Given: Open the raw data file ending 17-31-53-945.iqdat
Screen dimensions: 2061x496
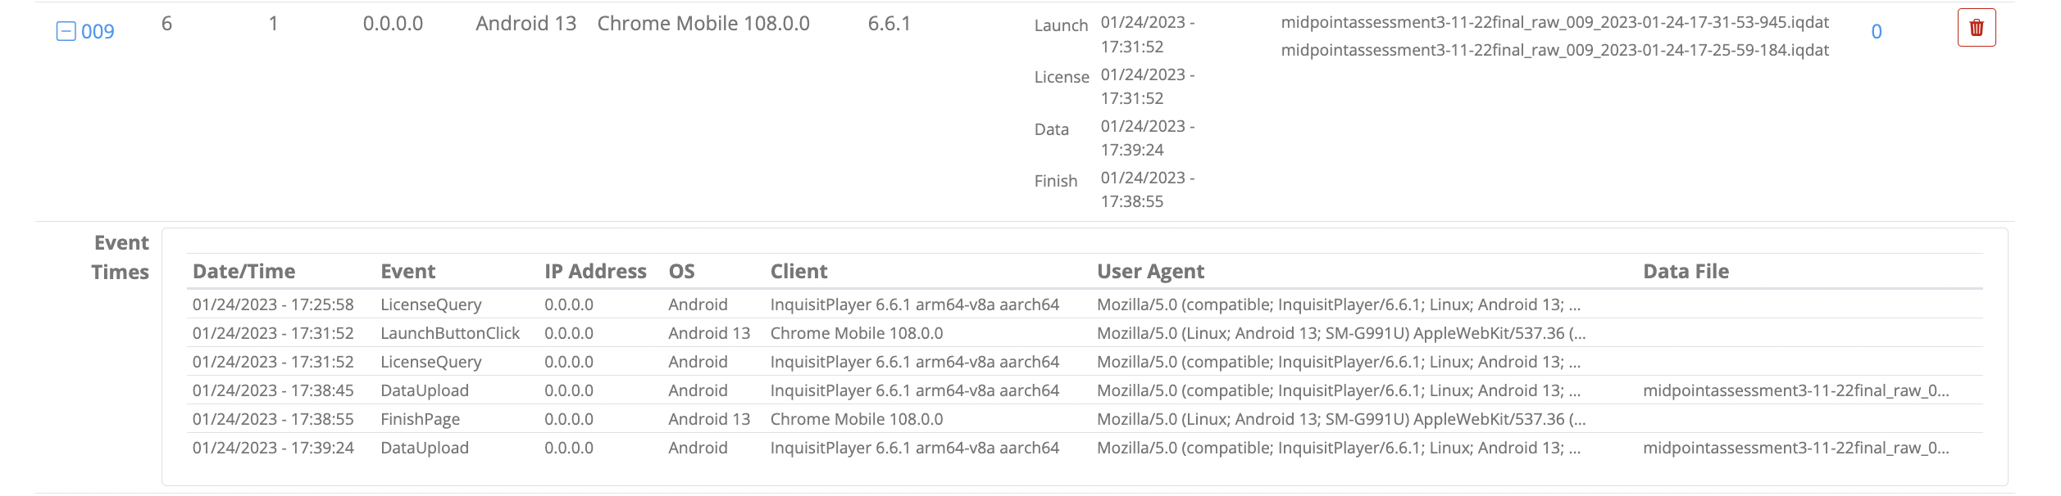Looking at the screenshot, I should (1554, 23).
